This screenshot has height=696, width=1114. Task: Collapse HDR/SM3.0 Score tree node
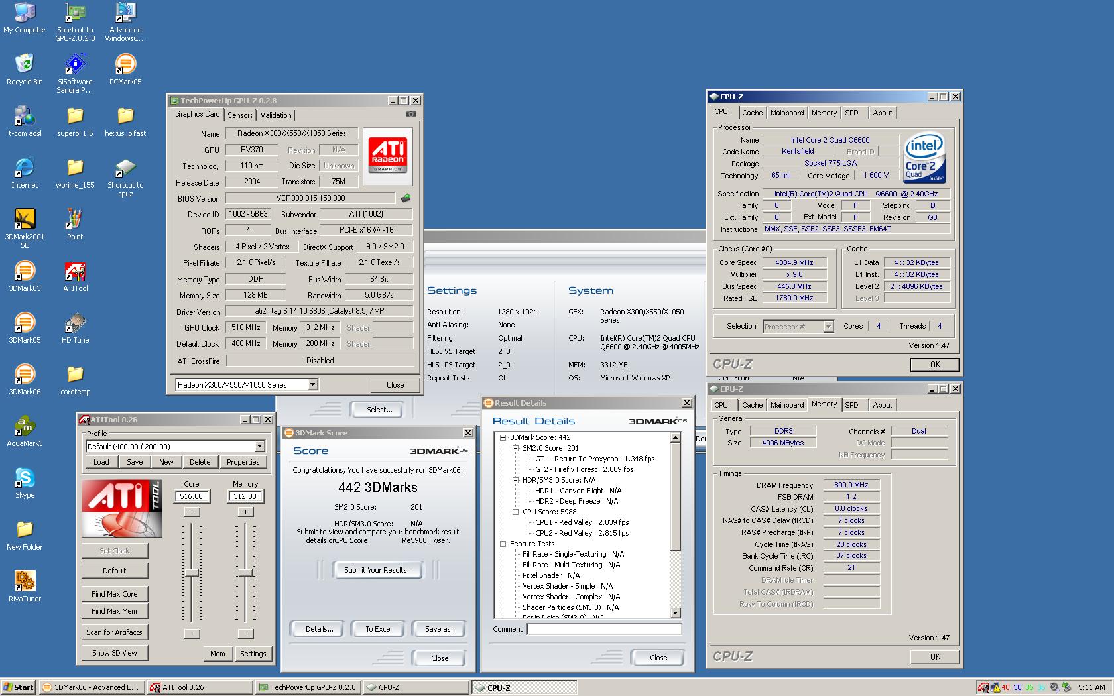coord(515,480)
